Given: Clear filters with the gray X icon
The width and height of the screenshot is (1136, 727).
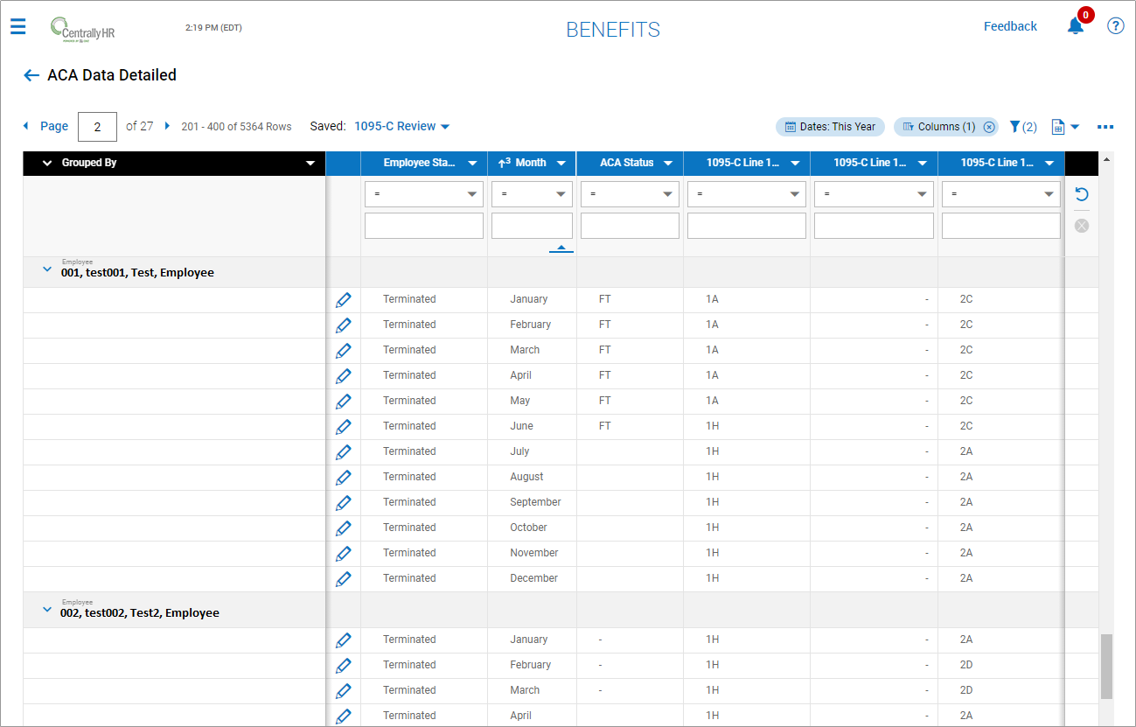Looking at the screenshot, I should [1082, 226].
